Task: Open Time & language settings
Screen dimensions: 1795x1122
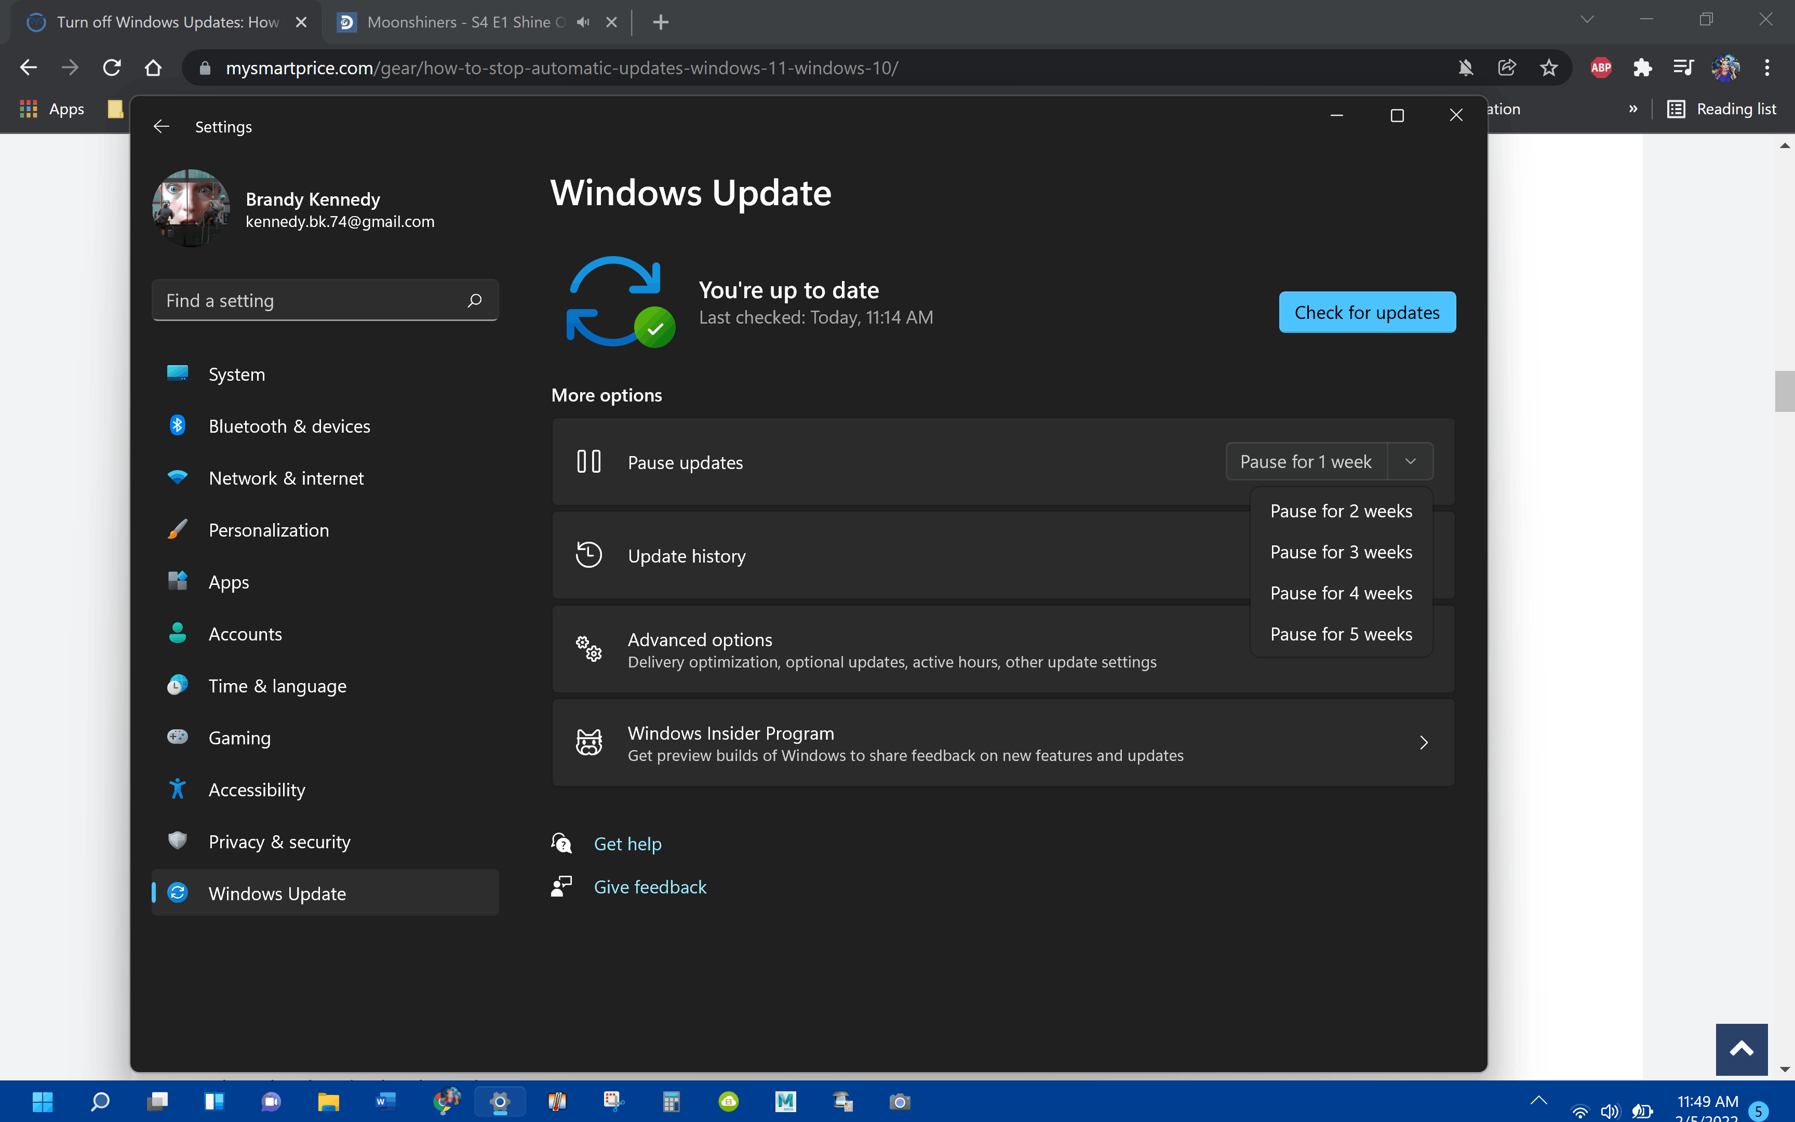Action: click(325, 686)
